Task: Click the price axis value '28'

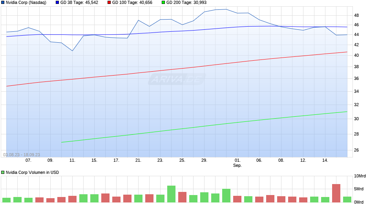Action: 356,134
